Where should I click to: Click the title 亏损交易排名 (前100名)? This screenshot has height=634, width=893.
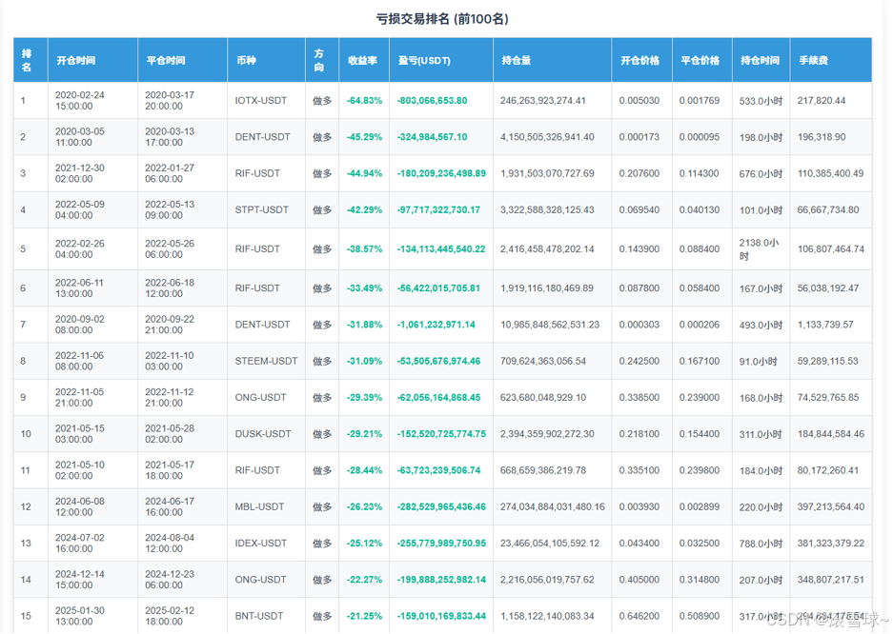tap(442, 19)
